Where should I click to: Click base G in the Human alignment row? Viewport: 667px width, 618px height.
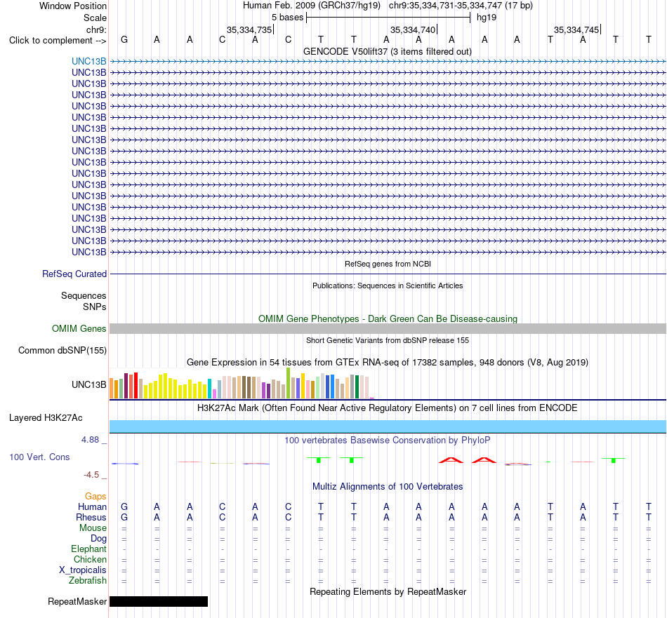tap(124, 506)
